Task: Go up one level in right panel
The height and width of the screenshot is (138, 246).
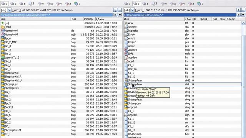Action: coord(243,10)
